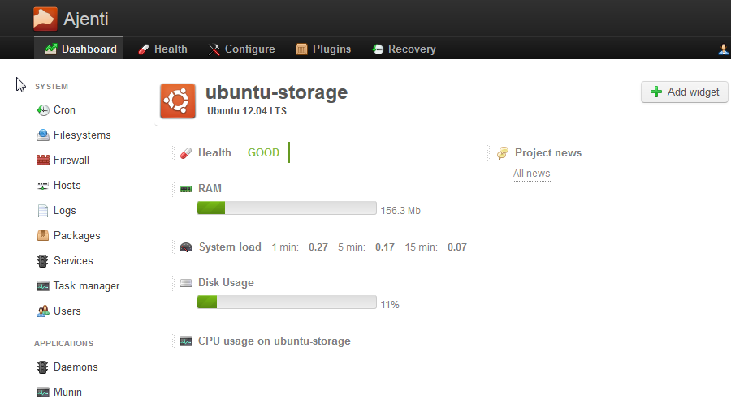Click the Health tab pill icon

click(x=144, y=49)
